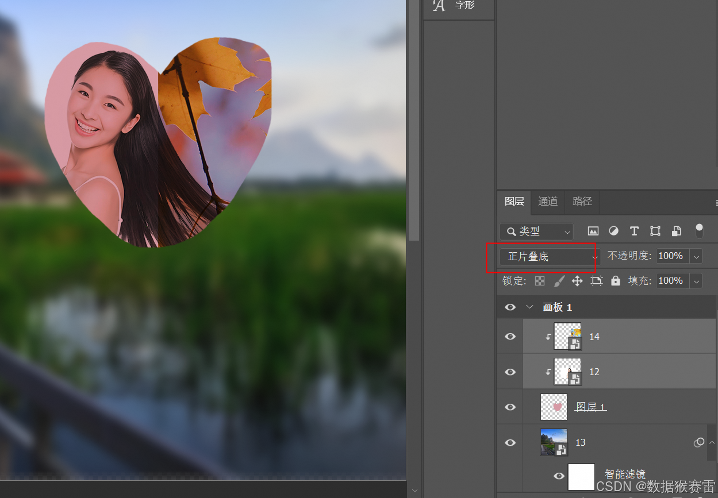Collapse the 画板 1 artboard group
The image size is (718, 498).
coord(529,307)
